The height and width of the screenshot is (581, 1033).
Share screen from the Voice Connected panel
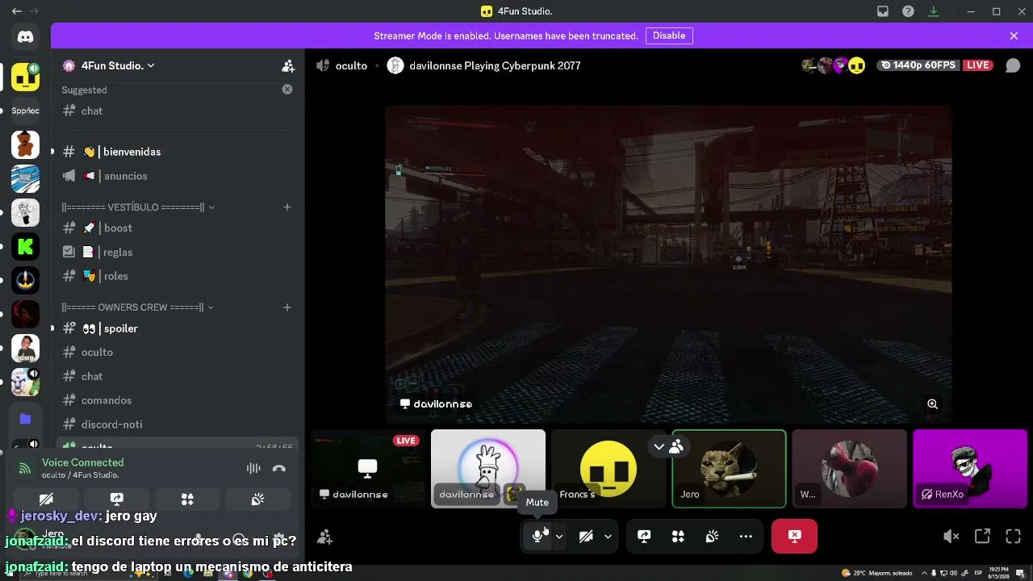pos(116,499)
